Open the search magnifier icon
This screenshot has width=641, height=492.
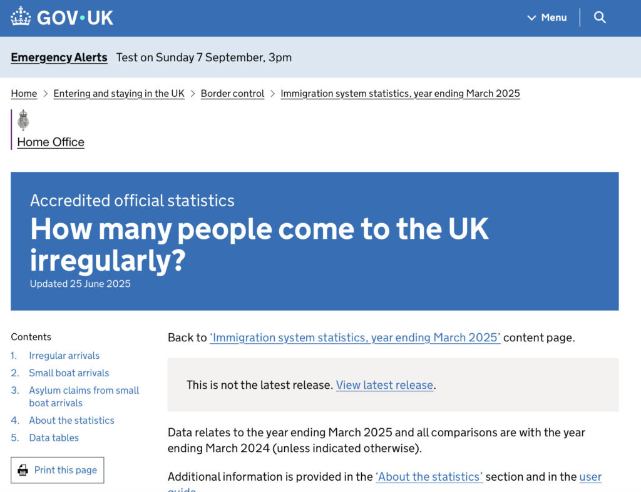pos(600,18)
